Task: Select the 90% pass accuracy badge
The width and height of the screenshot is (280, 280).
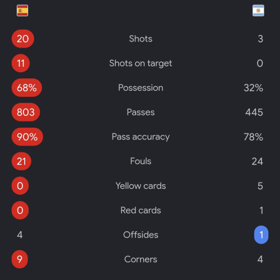Action: pos(27,137)
